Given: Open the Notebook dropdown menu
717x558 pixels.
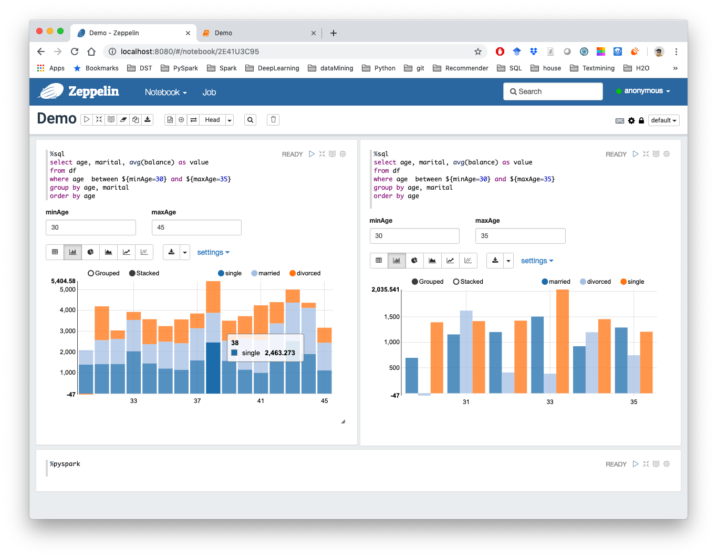Looking at the screenshot, I should tap(165, 92).
